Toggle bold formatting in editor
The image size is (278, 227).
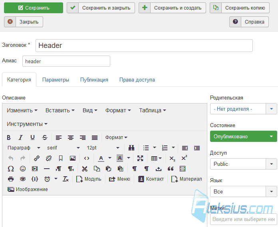coord(9,137)
